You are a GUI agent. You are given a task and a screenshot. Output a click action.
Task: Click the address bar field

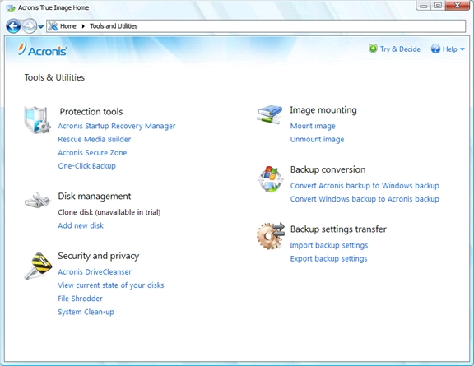tap(256, 26)
